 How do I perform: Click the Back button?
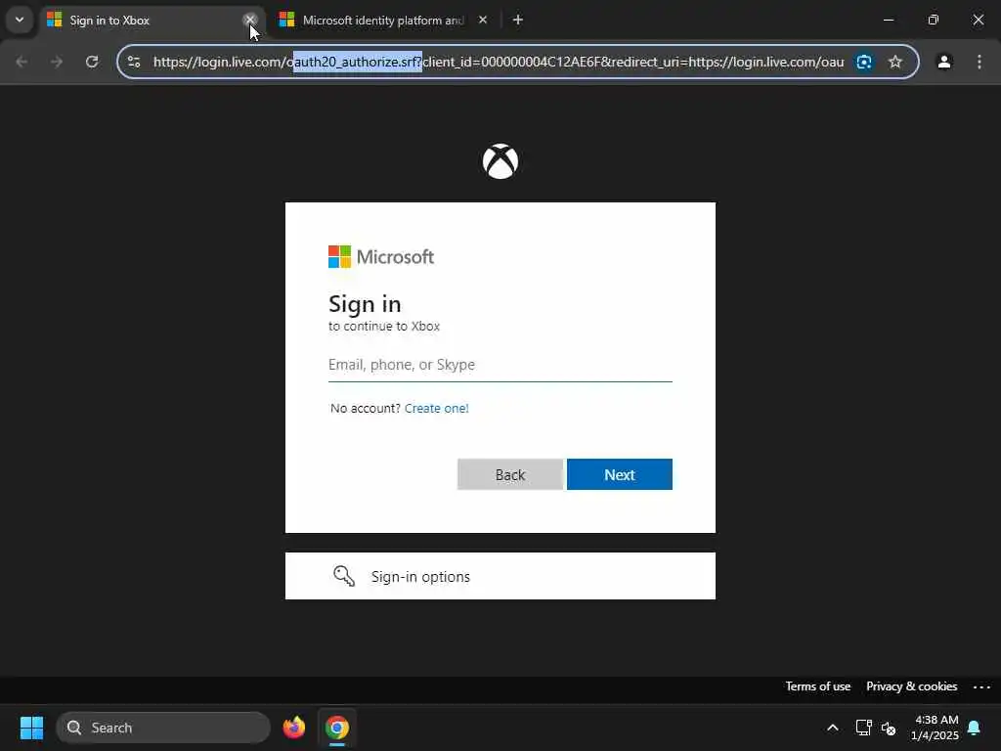click(x=510, y=474)
